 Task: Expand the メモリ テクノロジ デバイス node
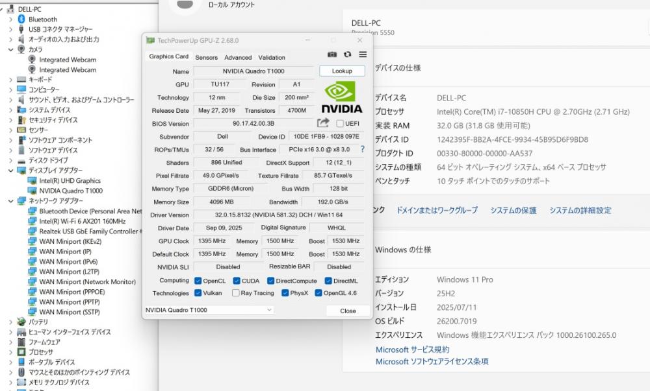[11, 383]
